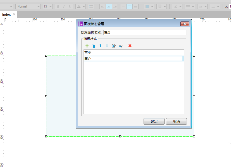Expand the shadow dropdown arrow
This screenshot has width=231, height=167.
click(x=165, y=7)
